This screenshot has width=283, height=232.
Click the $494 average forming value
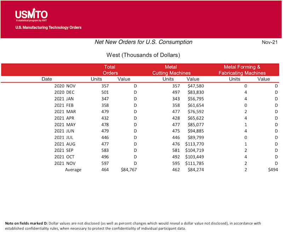tap(273, 170)
